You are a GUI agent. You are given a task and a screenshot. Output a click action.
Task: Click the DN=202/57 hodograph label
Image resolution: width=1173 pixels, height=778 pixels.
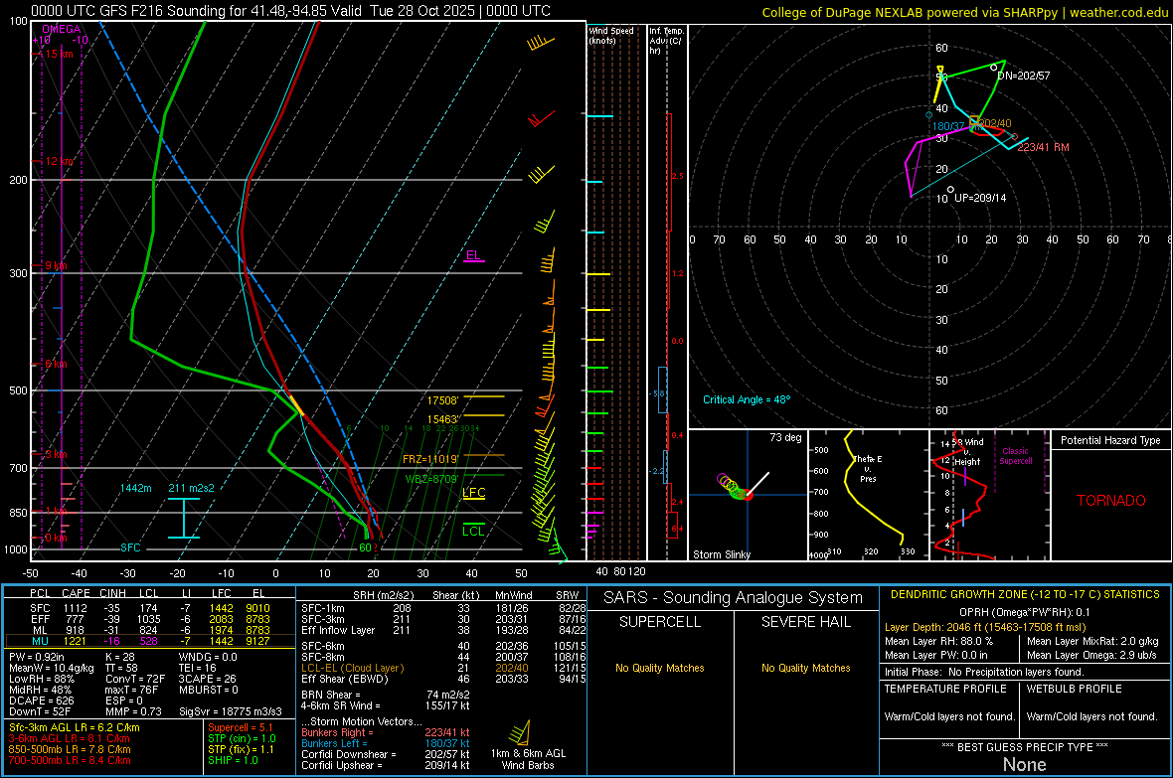[x=1023, y=76]
